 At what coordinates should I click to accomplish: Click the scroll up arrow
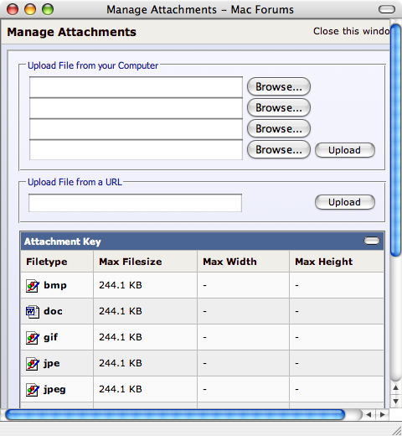(x=396, y=387)
